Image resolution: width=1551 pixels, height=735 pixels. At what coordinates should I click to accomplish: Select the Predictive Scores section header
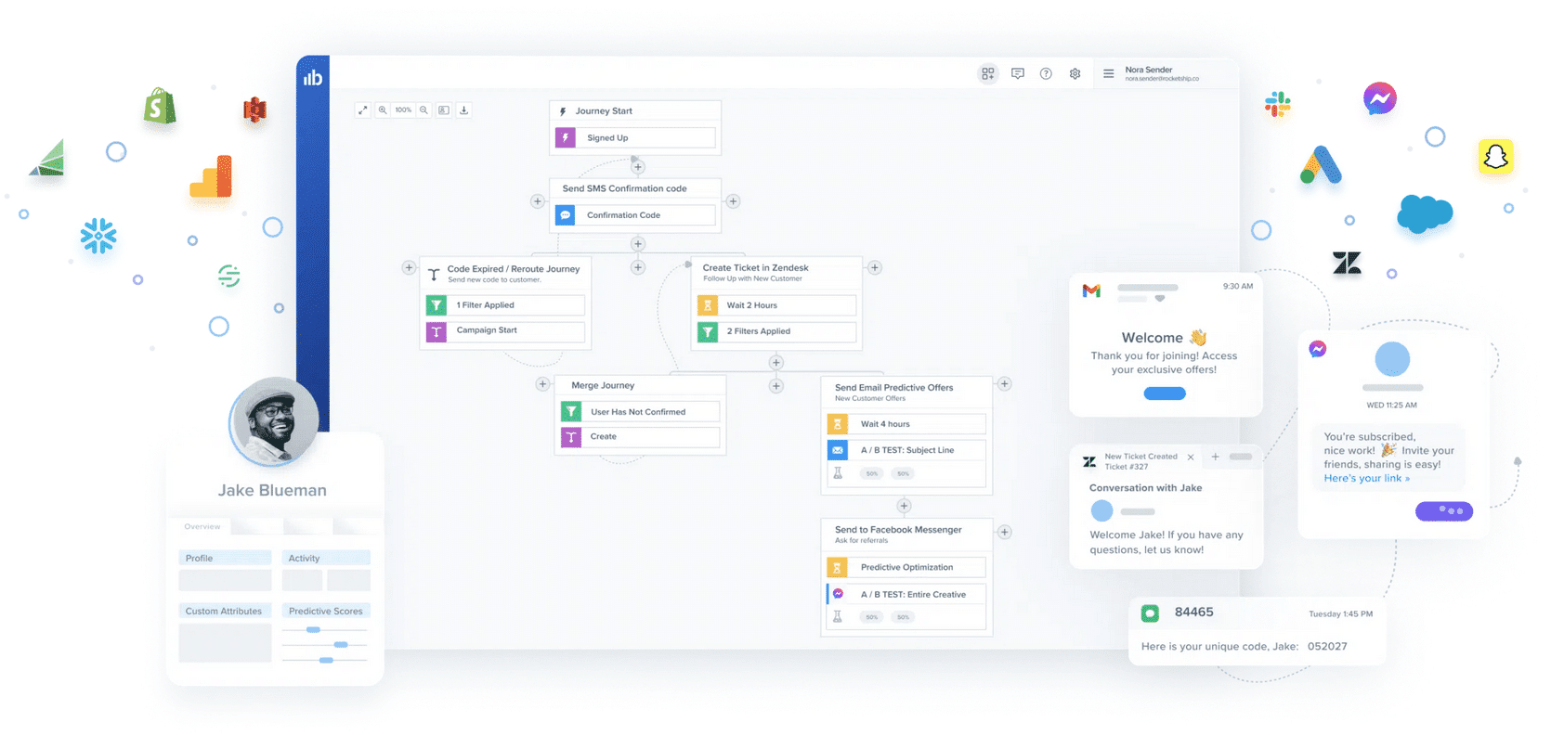pos(326,611)
